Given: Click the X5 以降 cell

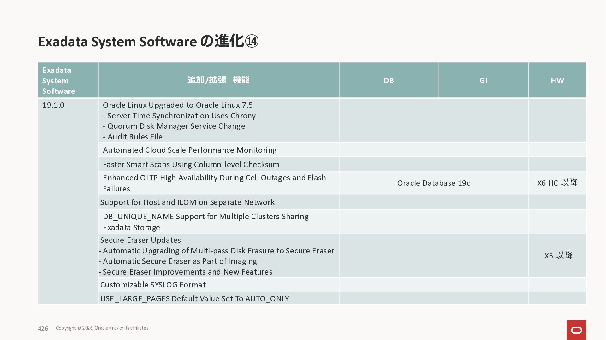Looking at the screenshot, I should coord(558,255).
